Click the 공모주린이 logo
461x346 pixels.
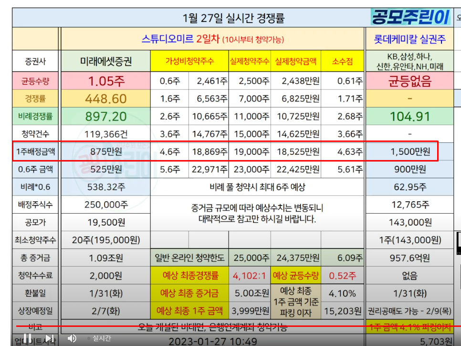[411, 17]
